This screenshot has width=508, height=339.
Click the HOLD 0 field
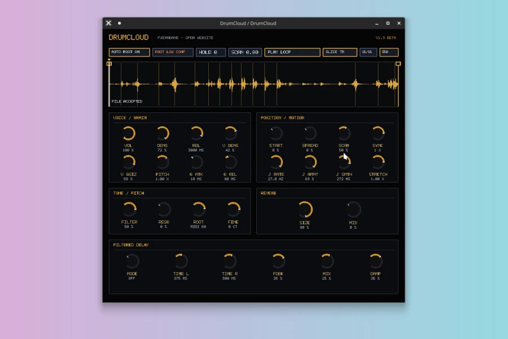click(x=211, y=52)
